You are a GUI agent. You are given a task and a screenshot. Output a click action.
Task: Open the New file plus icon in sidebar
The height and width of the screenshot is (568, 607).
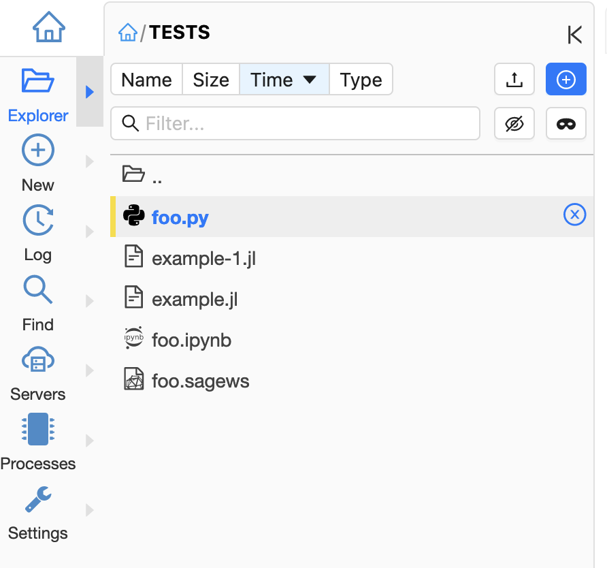coord(38,151)
